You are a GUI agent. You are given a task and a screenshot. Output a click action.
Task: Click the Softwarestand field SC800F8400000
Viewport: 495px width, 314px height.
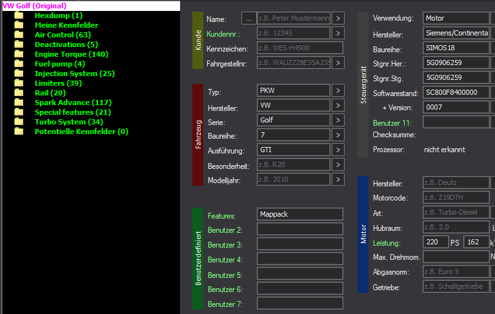pos(456,92)
